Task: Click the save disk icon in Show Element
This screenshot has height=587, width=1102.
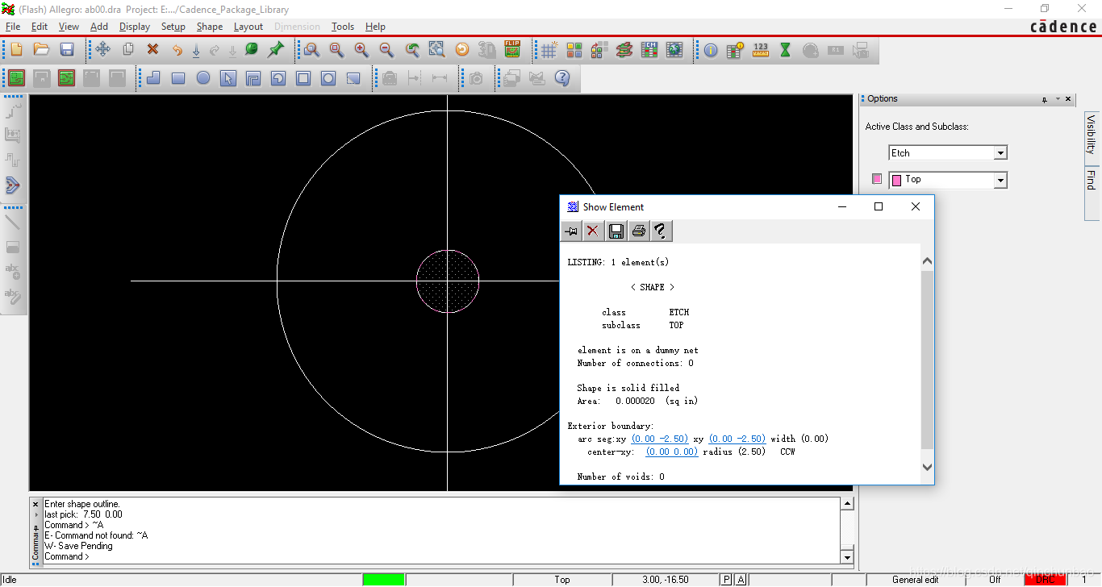Action: [616, 231]
